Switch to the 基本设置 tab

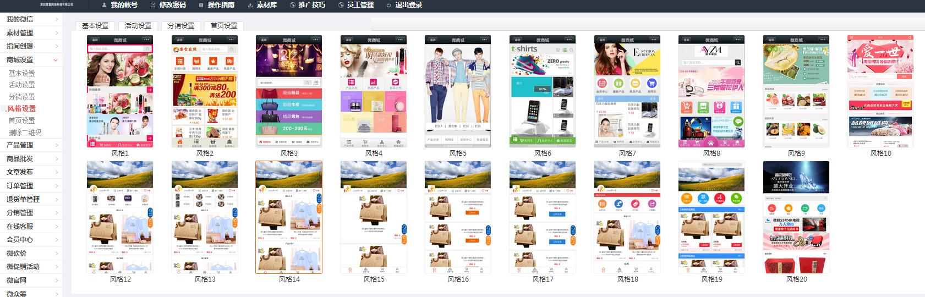tap(95, 26)
